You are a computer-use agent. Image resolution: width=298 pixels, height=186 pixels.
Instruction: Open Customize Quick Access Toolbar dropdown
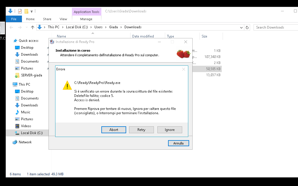click(x=31, y=12)
